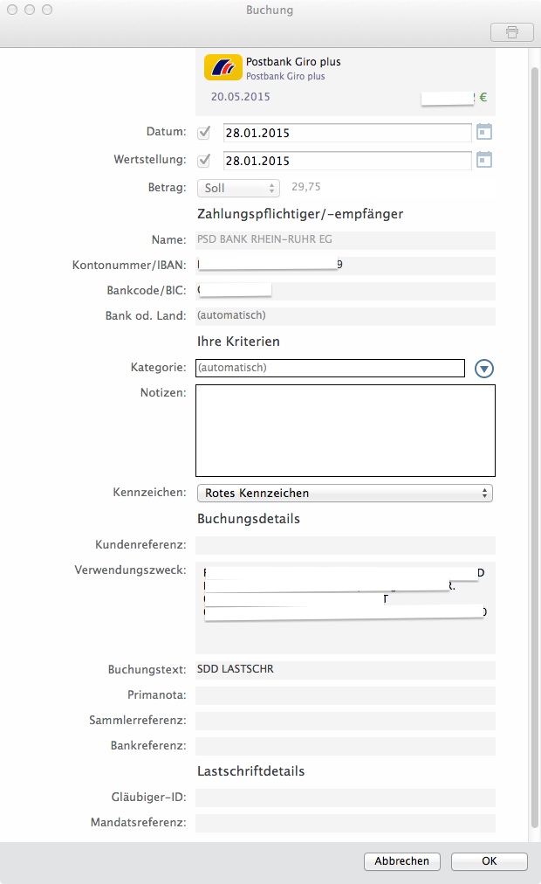541x884 pixels.
Task: Click the Postbank account logo icon
Action: tap(223, 67)
